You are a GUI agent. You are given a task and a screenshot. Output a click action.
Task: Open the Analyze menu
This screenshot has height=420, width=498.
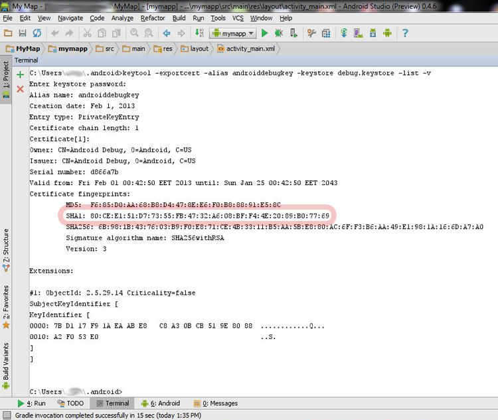click(122, 18)
